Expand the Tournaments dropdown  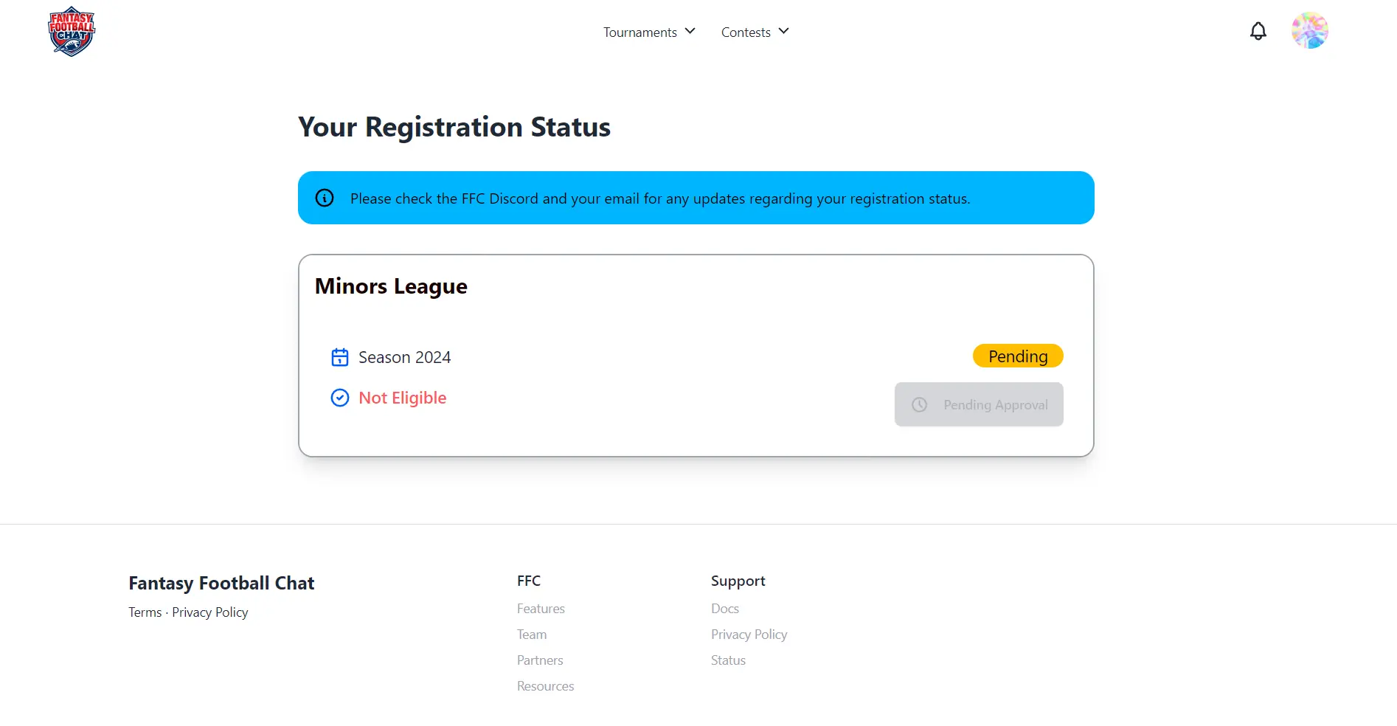[x=649, y=32]
